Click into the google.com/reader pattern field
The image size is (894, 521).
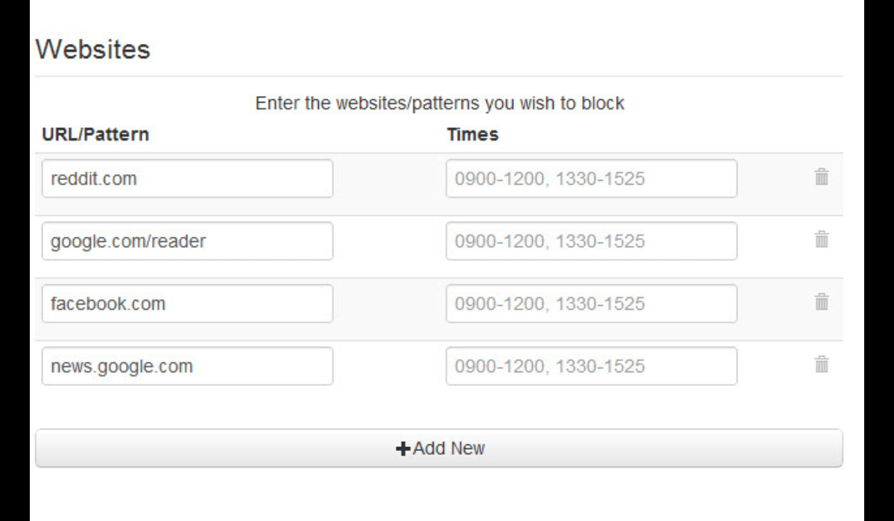pos(187,241)
